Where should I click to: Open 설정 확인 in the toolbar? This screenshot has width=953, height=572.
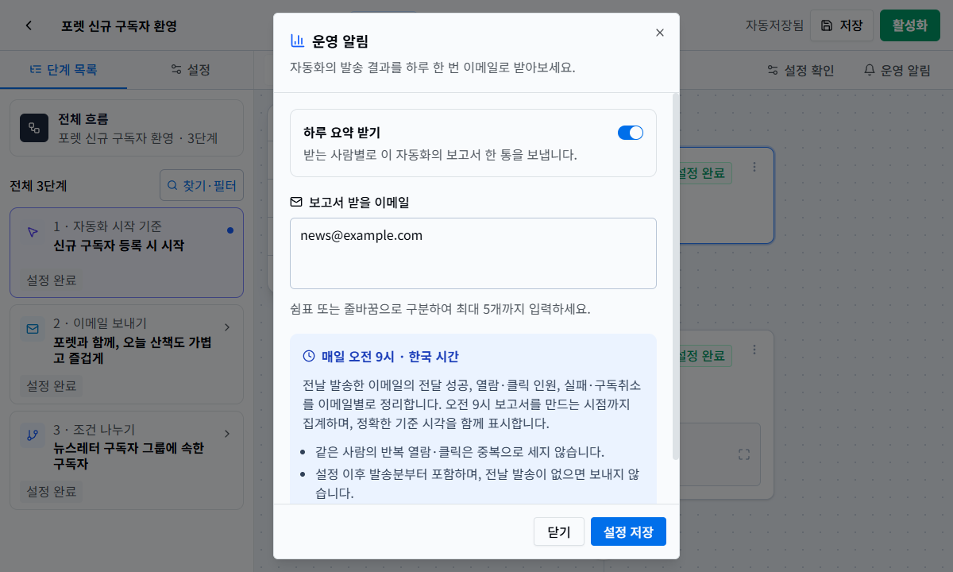[x=801, y=70]
